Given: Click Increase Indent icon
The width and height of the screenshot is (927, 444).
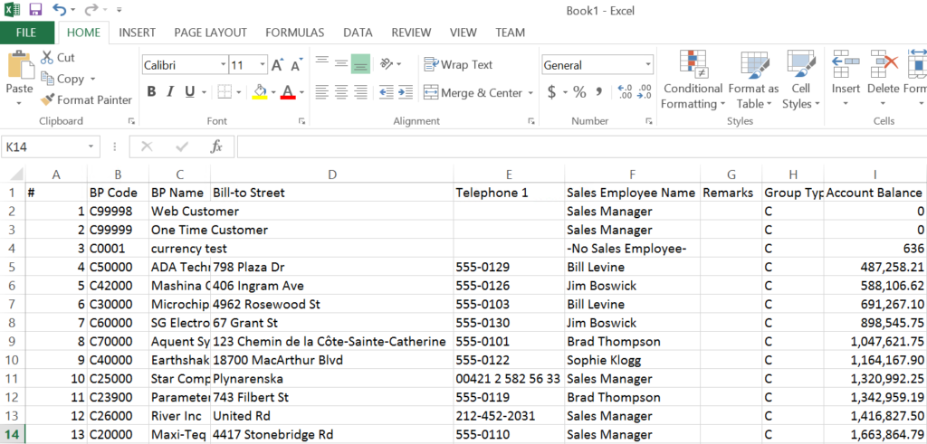Looking at the screenshot, I should 405,92.
